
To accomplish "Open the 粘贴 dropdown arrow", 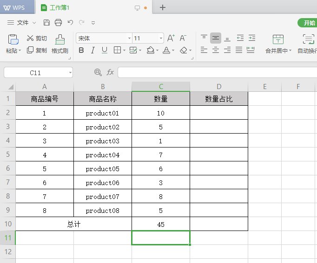I will 20,51.
